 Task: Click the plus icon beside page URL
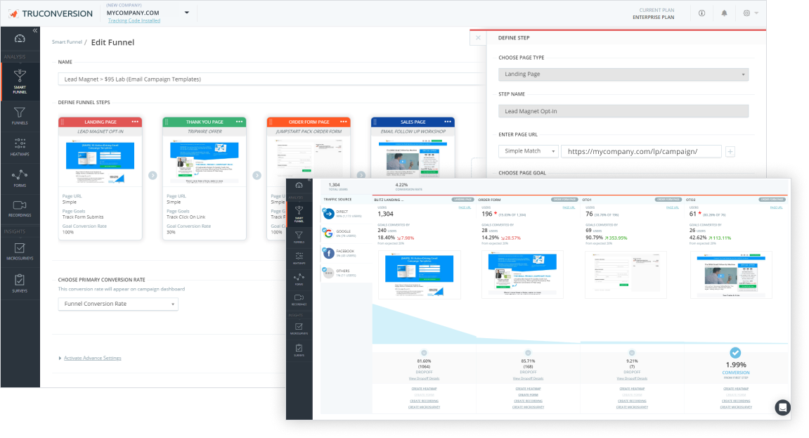click(x=731, y=151)
